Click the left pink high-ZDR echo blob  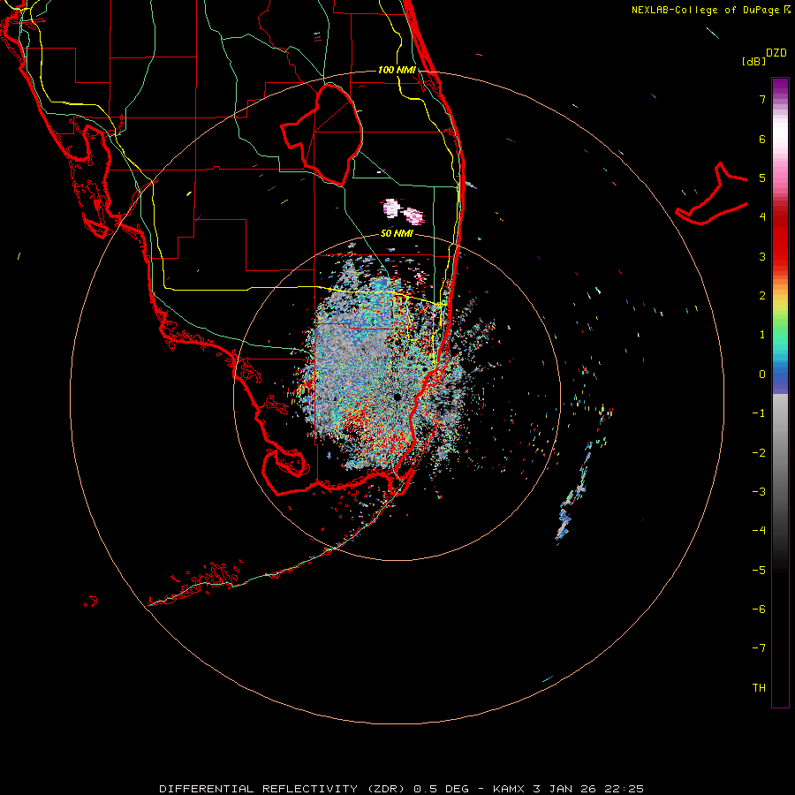point(391,208)
